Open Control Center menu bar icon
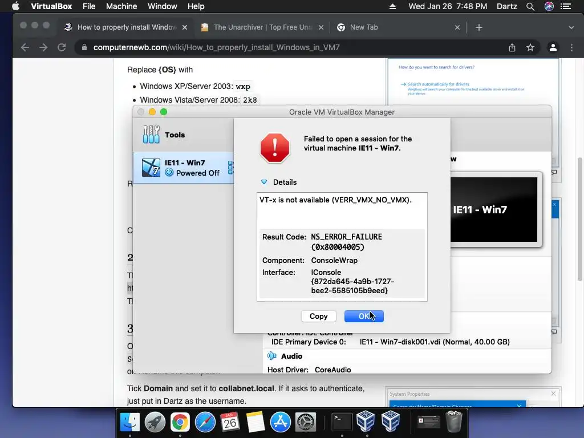Screen dimensions: 584x438 tap(566, 6)
